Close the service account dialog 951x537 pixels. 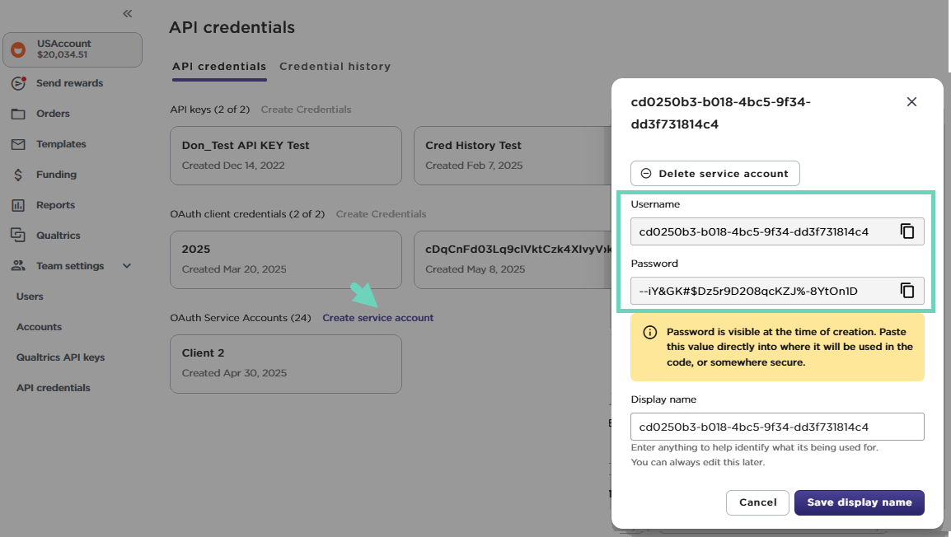911,102
